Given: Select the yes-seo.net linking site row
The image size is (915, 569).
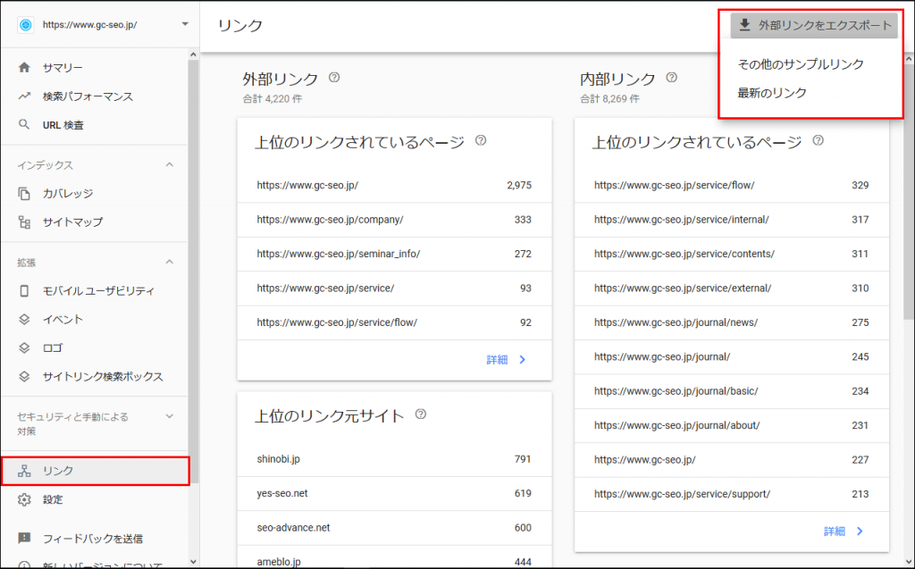Looking at the screenshot, I should click(x=394, y=493).
